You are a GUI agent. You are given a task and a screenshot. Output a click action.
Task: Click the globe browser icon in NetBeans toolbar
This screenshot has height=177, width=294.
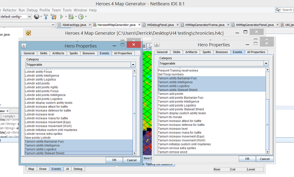(36, 17)
